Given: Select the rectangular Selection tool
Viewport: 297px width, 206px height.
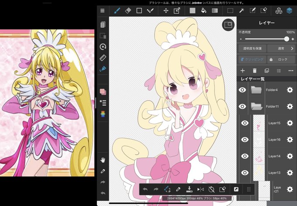Looking at the screenshot, I should click(230, 10).
